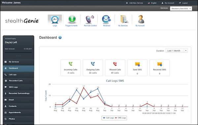Select Appointments in the sidebar menu
198x125 pixels.
point(18,112)
